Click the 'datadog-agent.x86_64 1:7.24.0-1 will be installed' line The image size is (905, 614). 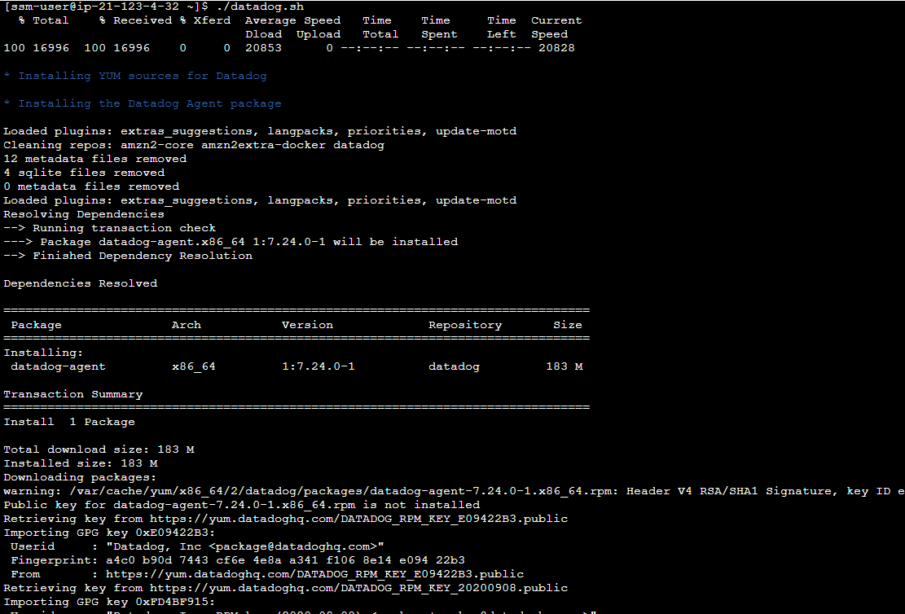231,242
